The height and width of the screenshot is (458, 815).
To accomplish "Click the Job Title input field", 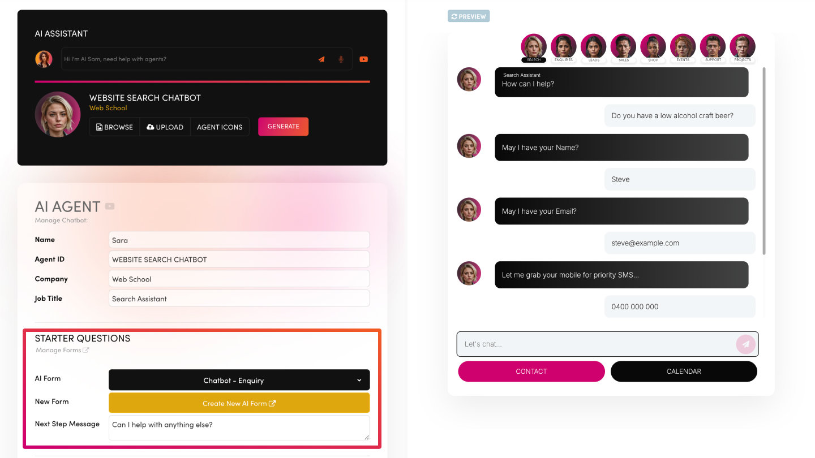I will pos(239,299).
